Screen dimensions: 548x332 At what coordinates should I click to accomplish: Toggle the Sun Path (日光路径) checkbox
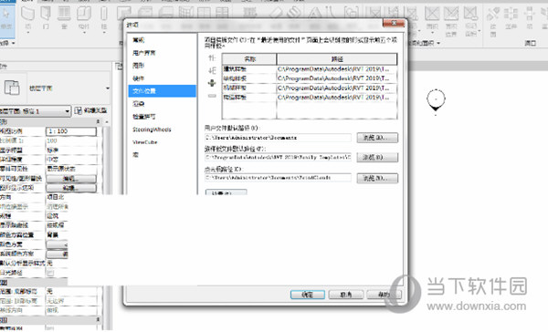(x=50, y=273)
